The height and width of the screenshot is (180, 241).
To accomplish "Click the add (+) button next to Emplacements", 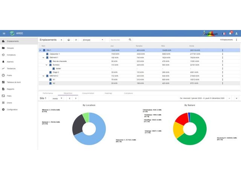I will coord(61,39).
